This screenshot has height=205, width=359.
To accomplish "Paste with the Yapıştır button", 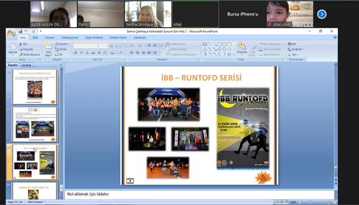I will [13, 49].
